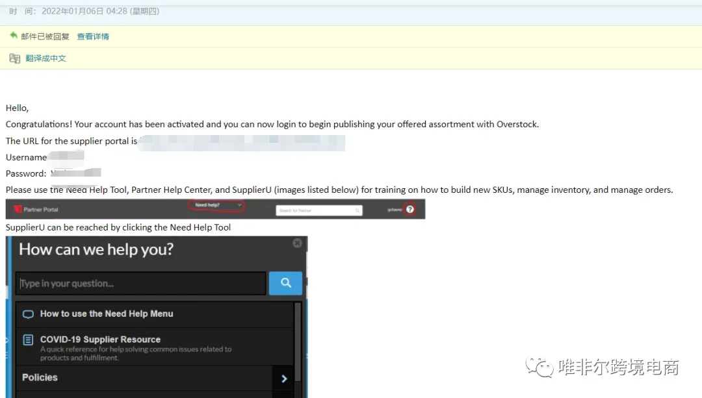Focus the Type in your question field
The image size is (702, 398).
(141, 283)
